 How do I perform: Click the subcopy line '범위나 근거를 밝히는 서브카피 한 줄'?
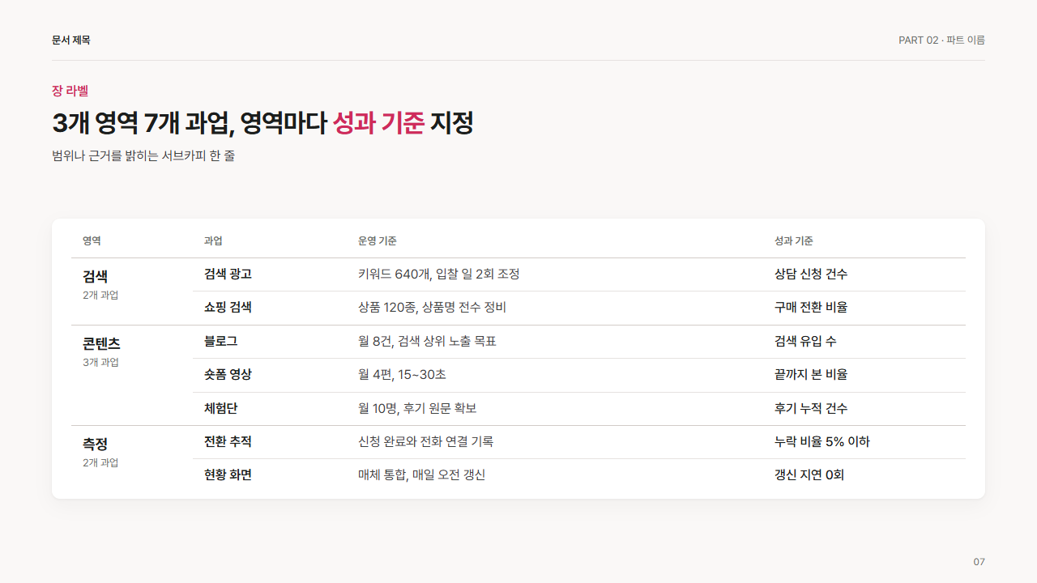143,155
